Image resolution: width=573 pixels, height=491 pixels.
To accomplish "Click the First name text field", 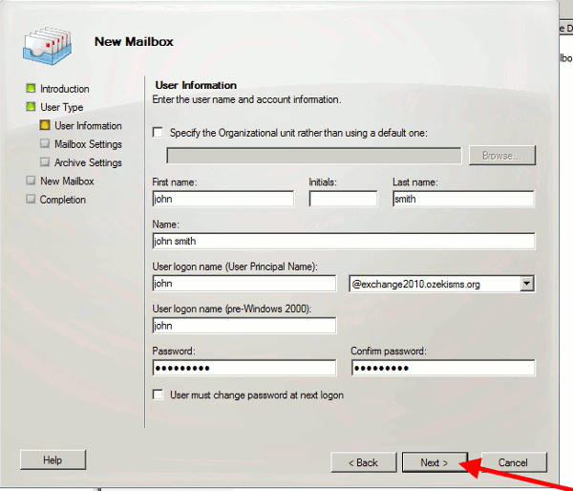I will (223, 200).
